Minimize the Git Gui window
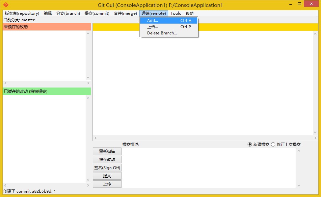Image resolution: width=321 pixels, height=197 pixels. (x=290, y=4)
